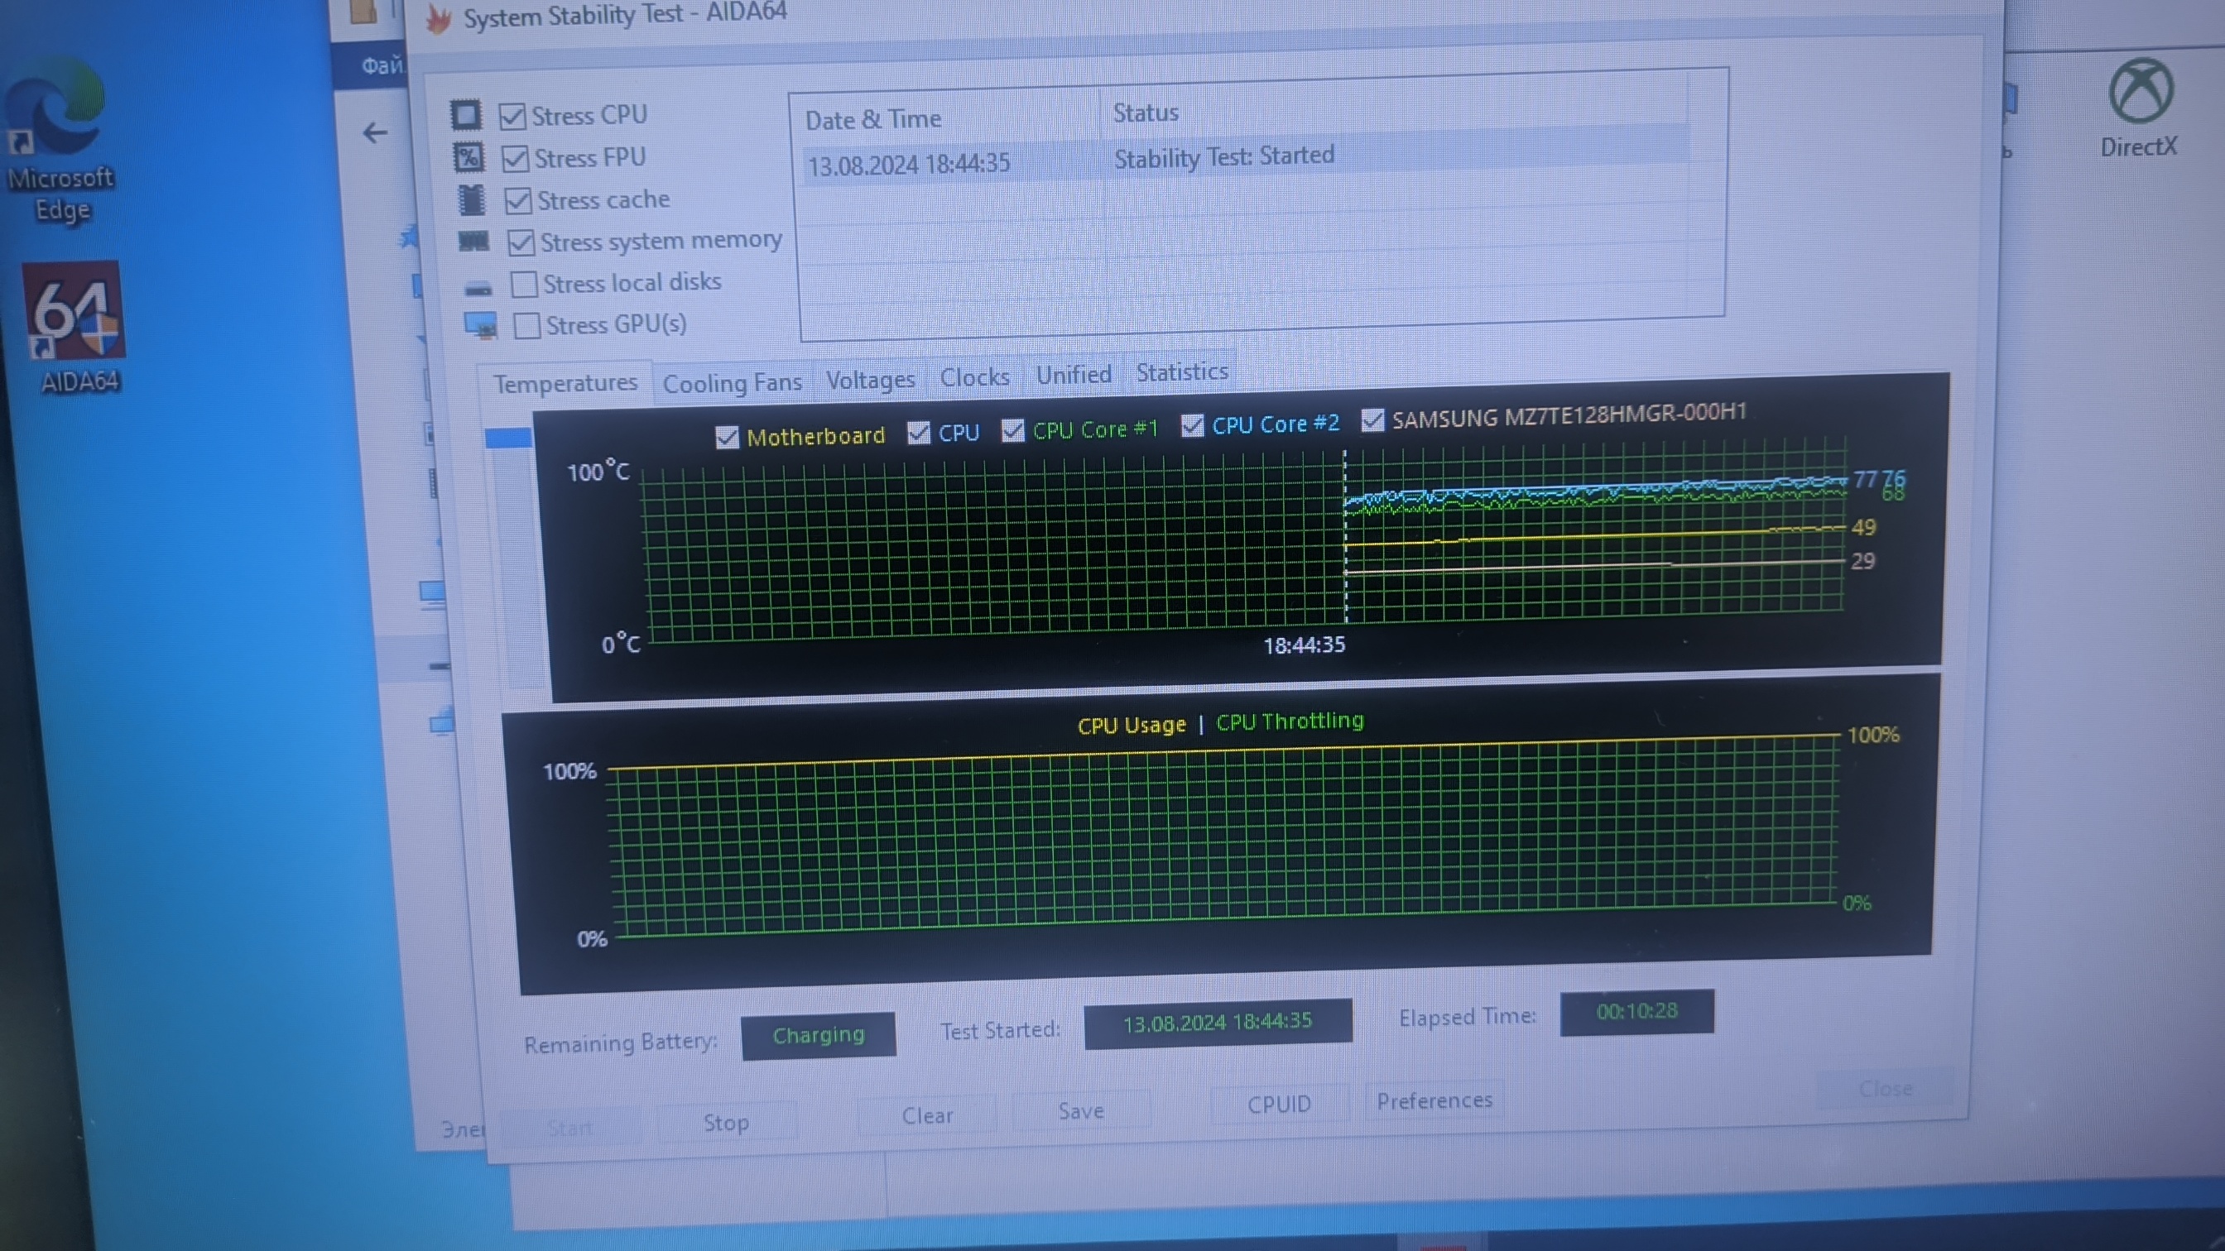Click the AIDA64 flame title bar icon
Image resolution: width=2225 pixels, height=1251 pixels.
[x=440, y=19]
